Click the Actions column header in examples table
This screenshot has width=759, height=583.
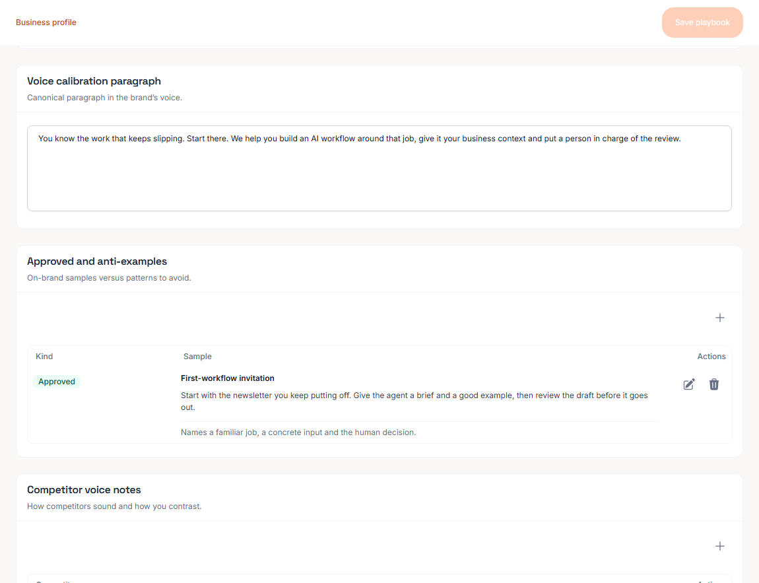coord(711,357)
